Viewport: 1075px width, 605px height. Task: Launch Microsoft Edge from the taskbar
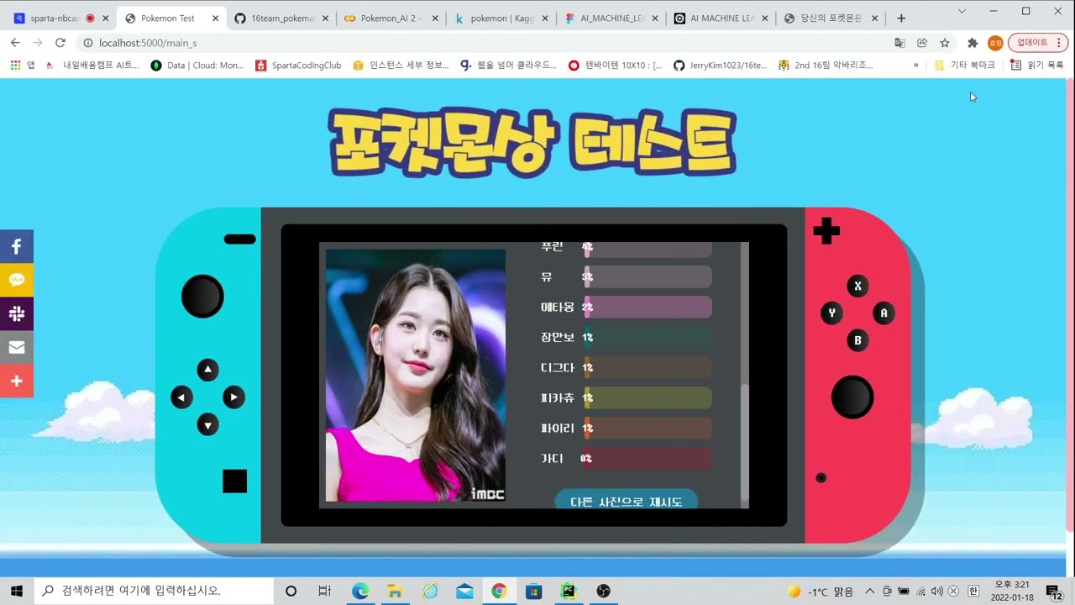click(x=360, y=591)
